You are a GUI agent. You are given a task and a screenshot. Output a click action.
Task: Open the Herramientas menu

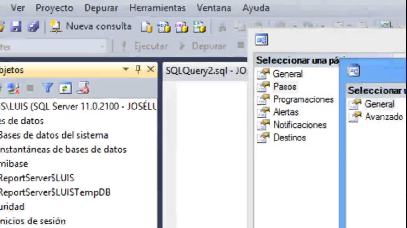point(157,8)
